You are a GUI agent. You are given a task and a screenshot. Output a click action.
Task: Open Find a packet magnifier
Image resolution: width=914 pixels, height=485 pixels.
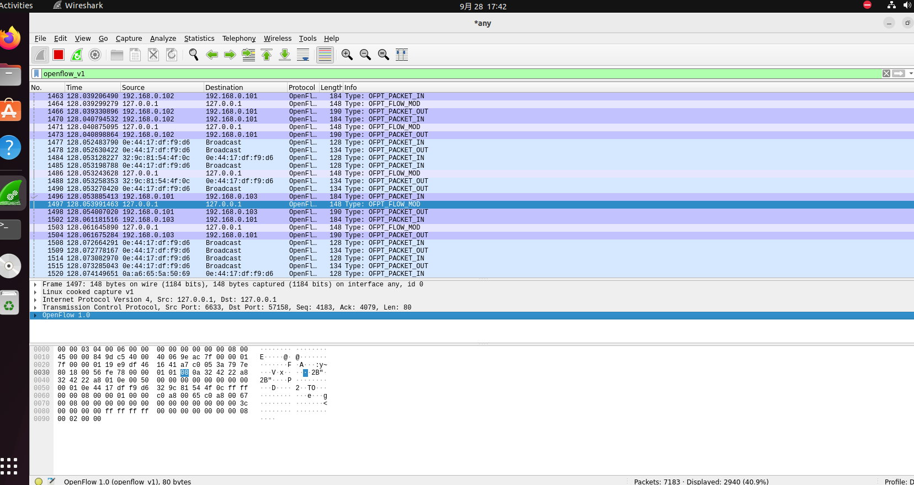click(194, 55)
